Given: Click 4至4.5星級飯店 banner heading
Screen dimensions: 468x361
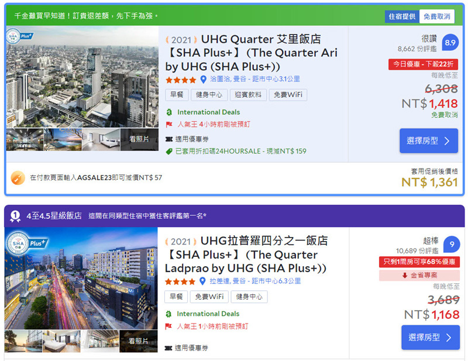Looking at the screenshot, I should coord(54,216).
